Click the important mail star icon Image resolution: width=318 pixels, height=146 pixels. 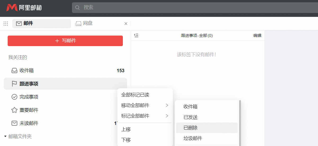click(14, 110)
